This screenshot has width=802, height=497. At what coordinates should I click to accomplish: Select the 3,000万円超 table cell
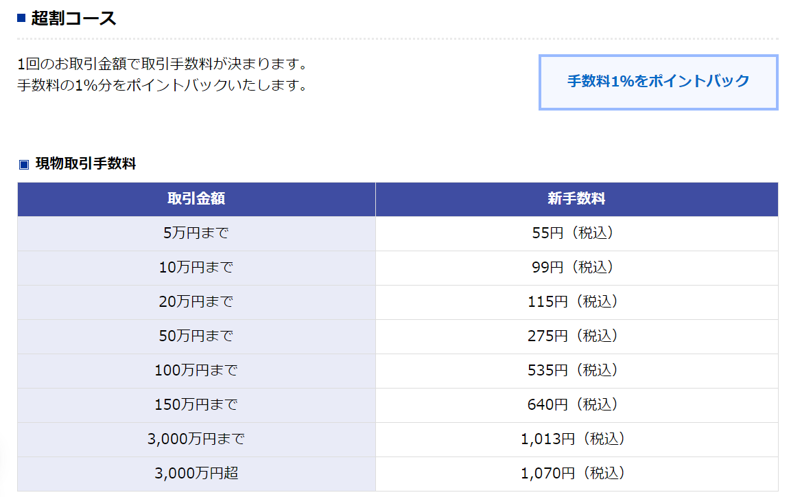pos(196,474)
